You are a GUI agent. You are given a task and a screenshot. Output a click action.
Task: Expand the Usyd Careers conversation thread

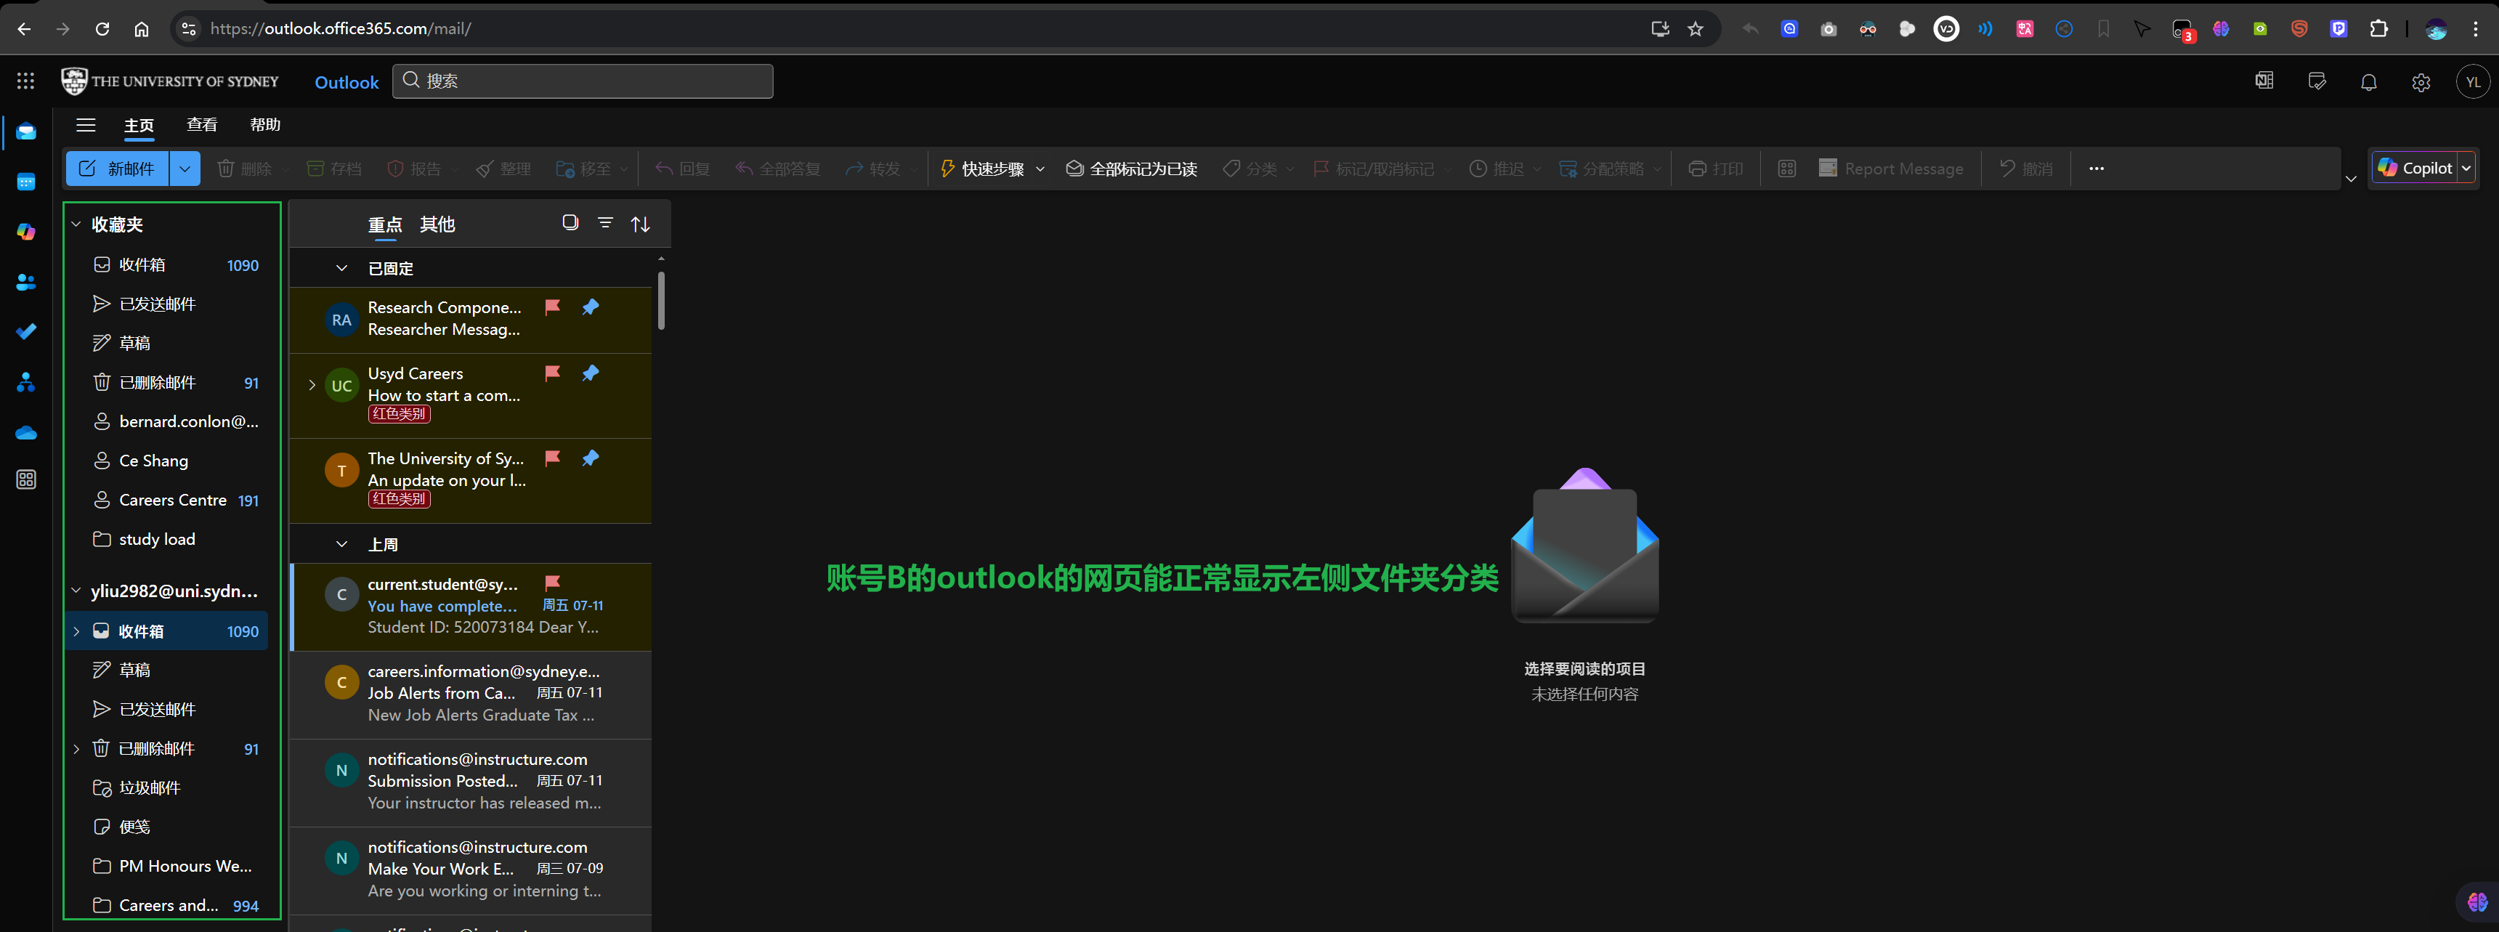click(312, 385)
